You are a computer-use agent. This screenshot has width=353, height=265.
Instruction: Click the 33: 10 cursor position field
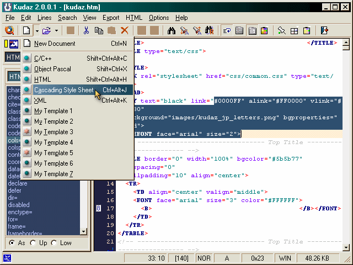tap(146, 258)
